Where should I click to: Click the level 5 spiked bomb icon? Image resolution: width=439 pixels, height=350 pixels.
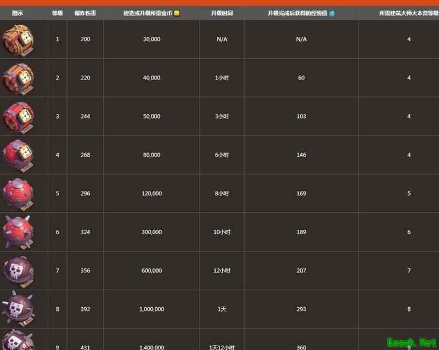tap(19, 193)
